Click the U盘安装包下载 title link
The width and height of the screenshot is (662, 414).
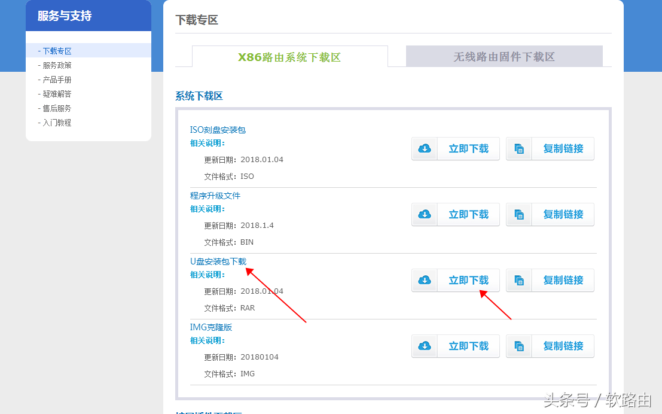click(218, 261)
